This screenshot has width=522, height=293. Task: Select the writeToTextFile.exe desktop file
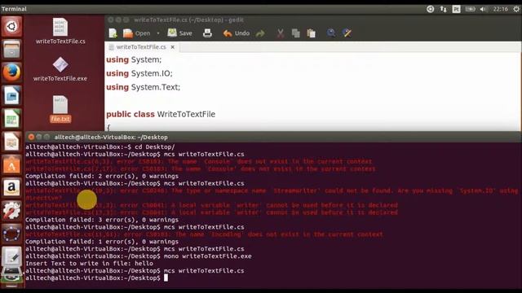[x=60, y=69]
